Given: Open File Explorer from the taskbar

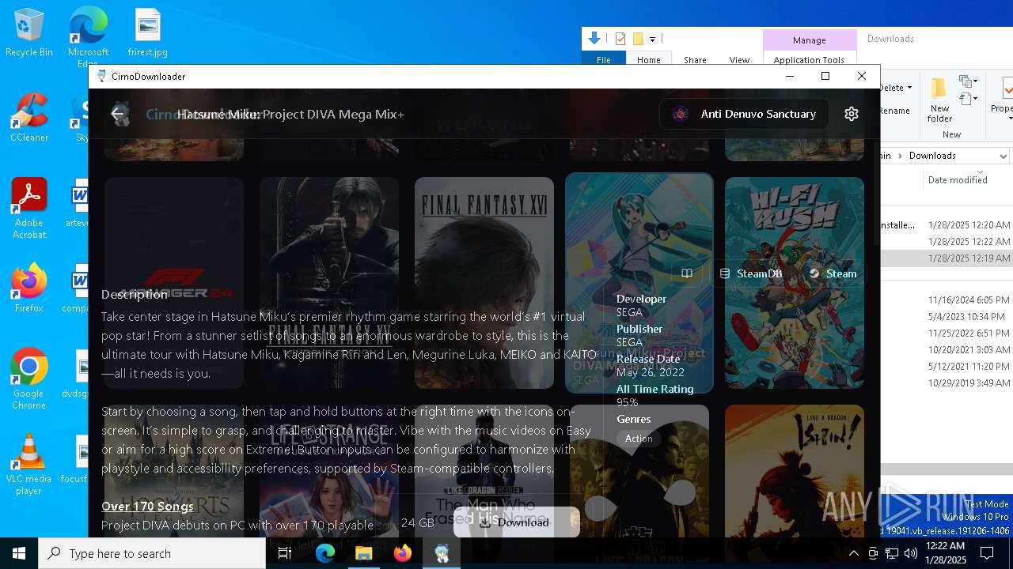Looking at the screenshot, I should coord(364,553).
